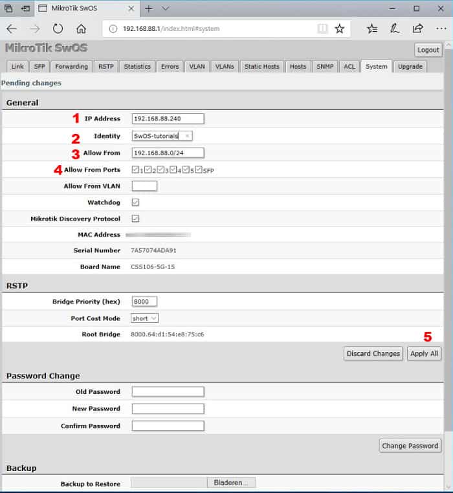Open the browser home page icon

[x=81, y=29]
